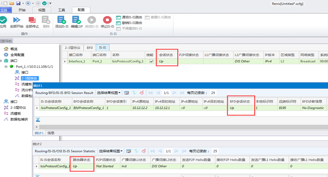Click the blue back arrow icon
328x177 pixels.
point(28,3)
